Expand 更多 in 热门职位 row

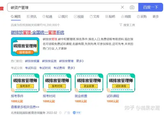click(80, 61)
